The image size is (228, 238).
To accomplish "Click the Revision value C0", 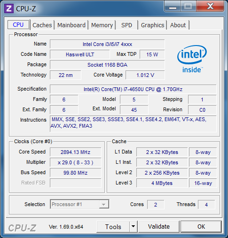I will (202, 110).
